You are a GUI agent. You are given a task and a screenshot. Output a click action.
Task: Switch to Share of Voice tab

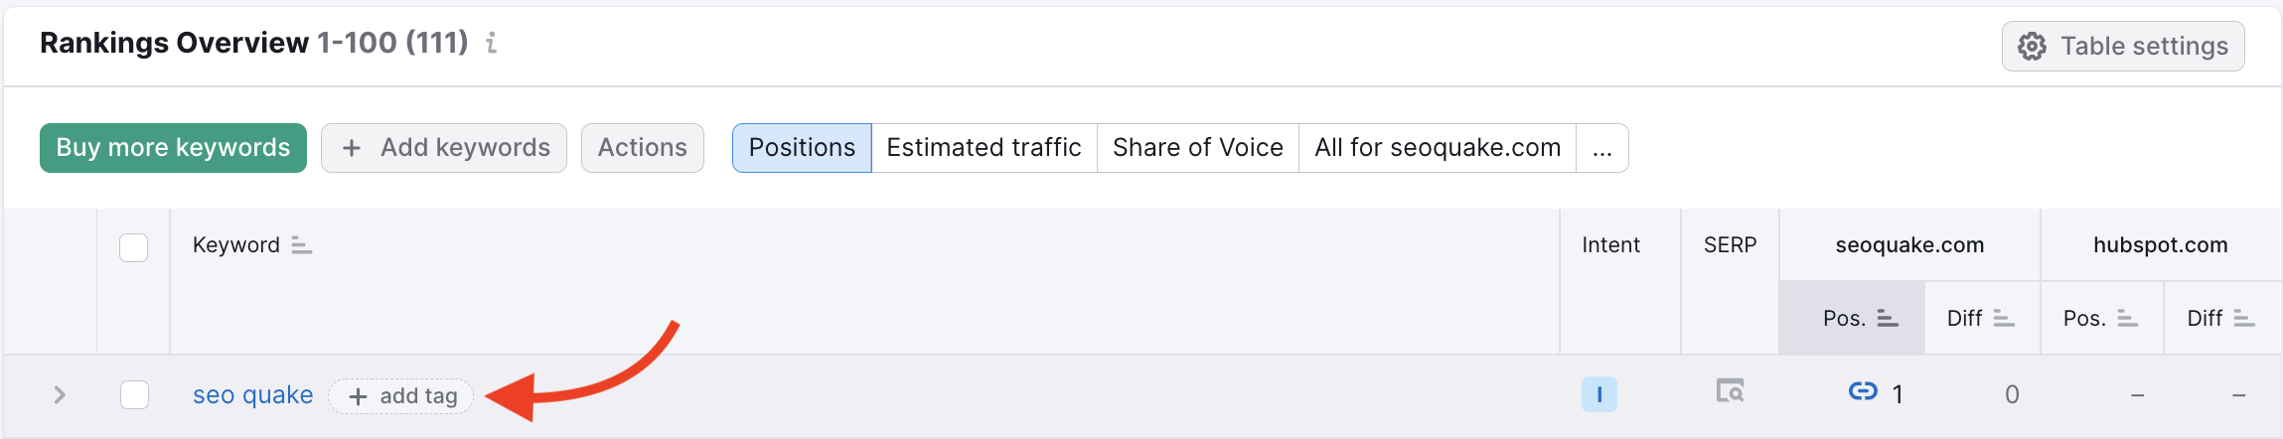pos(1197,148)
